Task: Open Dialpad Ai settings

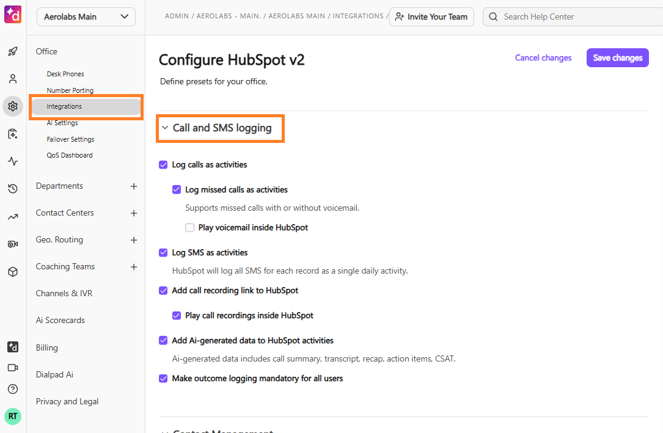Action: (x=54, y=375)
